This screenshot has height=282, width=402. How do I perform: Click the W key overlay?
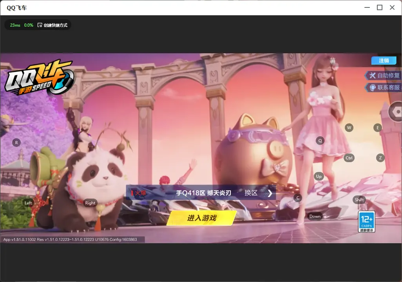[349, 128]
